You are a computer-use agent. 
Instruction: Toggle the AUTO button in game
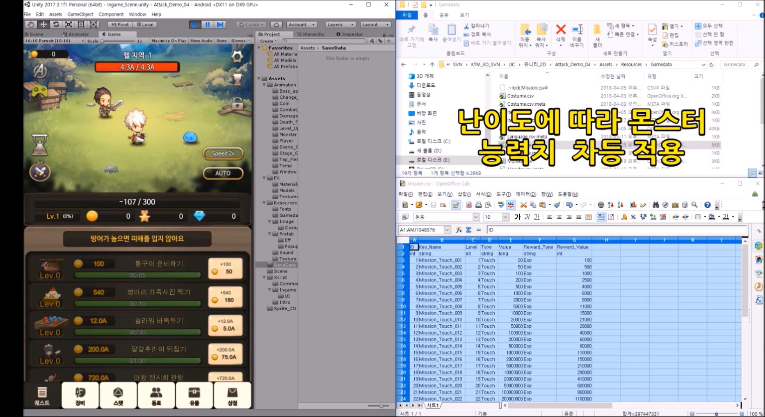(x=223, y=173)
